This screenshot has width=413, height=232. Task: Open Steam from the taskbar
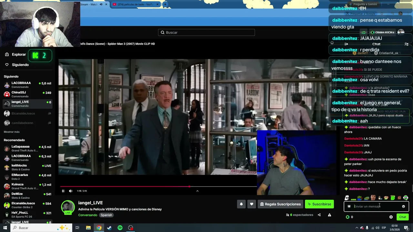[109, 228]
